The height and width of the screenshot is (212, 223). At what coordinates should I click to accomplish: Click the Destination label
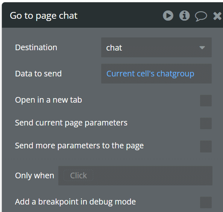click(36, 47)
